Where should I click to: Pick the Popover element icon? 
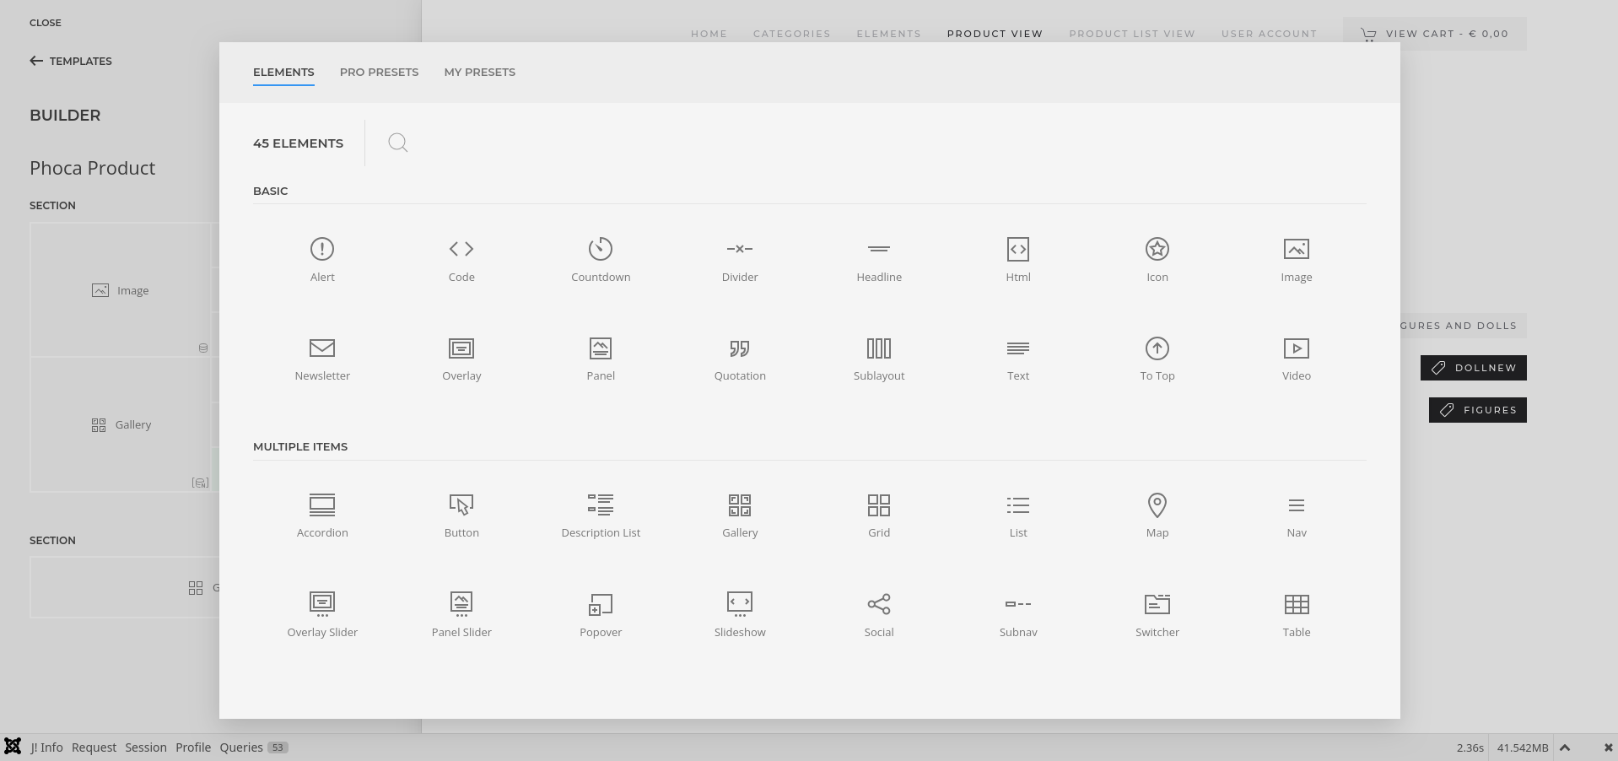point(600,604)
